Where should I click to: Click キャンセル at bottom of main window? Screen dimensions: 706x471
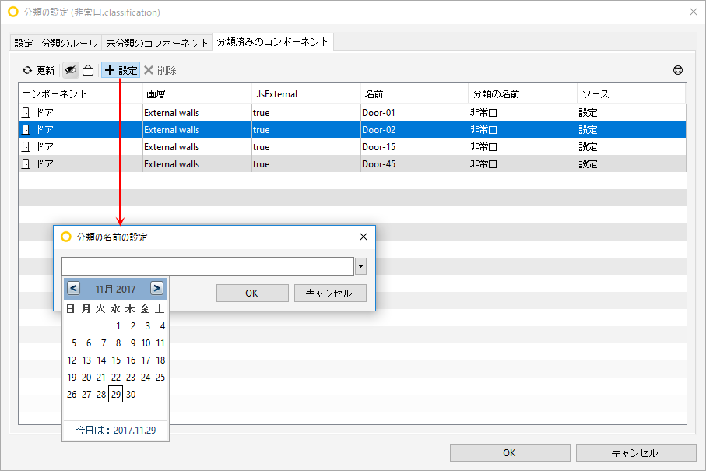click(x=636, y=452)
